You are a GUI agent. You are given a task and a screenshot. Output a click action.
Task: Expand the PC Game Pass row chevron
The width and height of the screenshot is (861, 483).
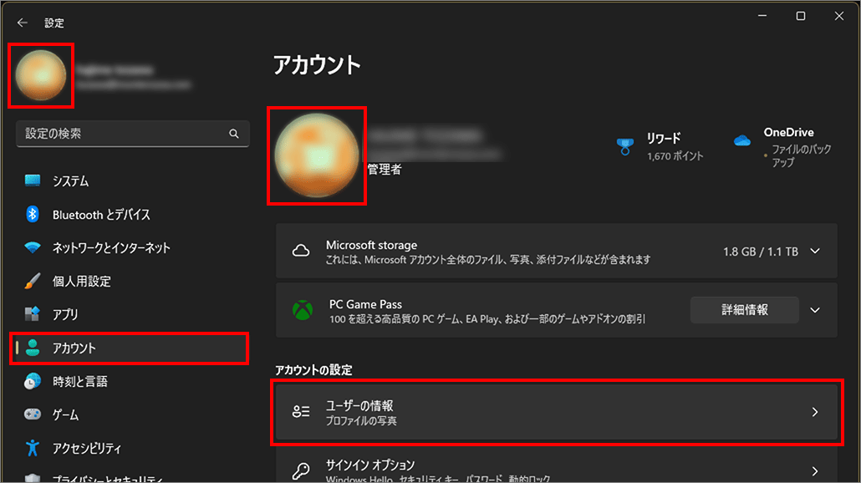tap(815, 310)
